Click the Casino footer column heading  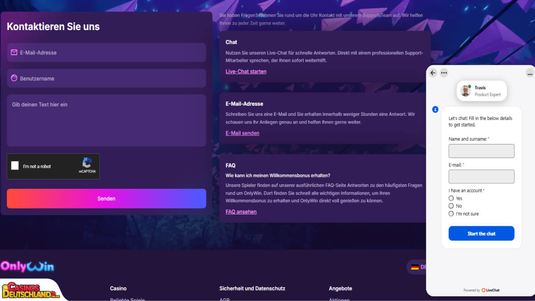118,288
